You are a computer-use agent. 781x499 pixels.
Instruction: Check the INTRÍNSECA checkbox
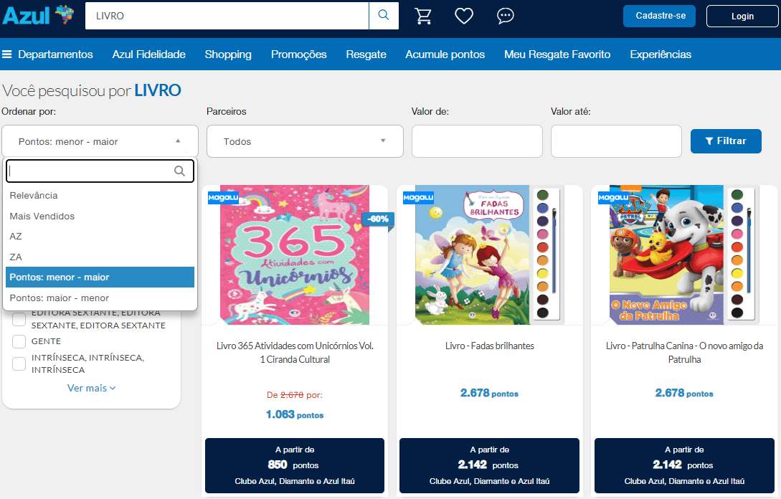point(19,363)
